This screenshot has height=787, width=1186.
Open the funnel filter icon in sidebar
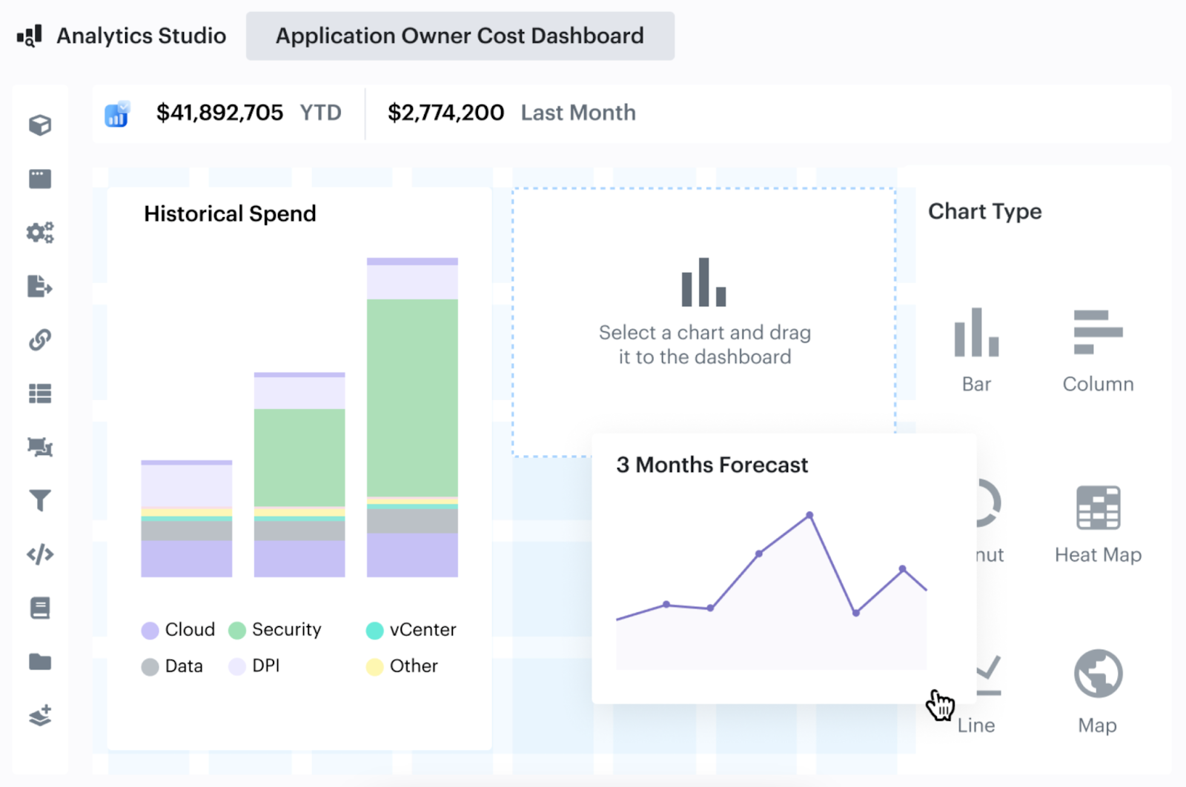[x=40, y=501]
